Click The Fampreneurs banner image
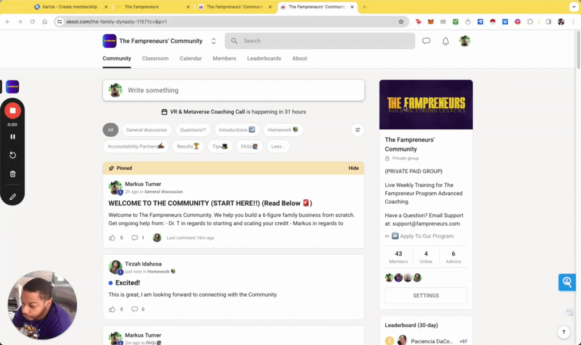The image size is (581, 345). click(426, 104)
